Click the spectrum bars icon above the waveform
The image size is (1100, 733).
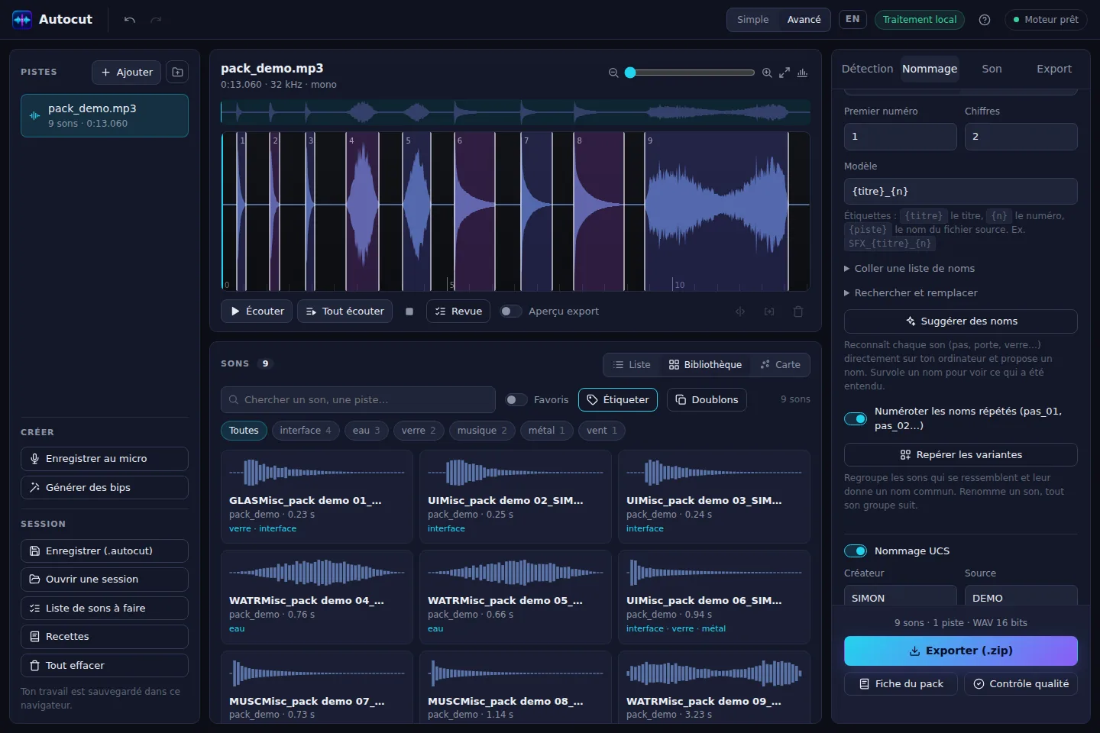click(802, 73)
